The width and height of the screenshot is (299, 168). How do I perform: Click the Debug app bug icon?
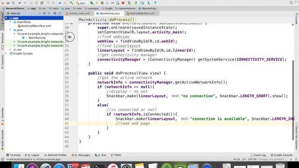click(x=102, y=3)
